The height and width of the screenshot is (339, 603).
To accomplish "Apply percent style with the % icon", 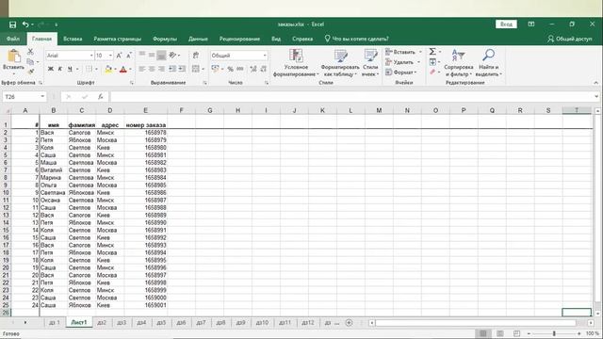I will coord(230,69).
